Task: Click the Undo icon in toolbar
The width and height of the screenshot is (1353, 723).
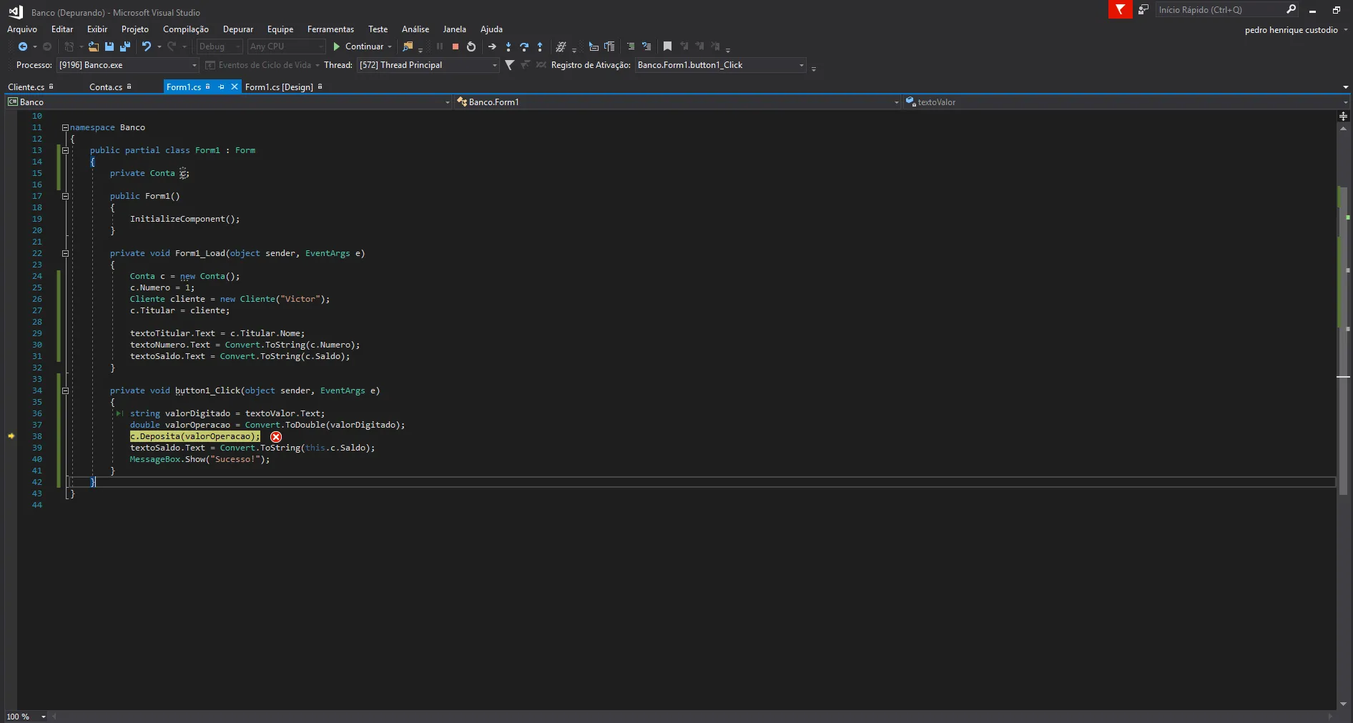Action: 147,46
